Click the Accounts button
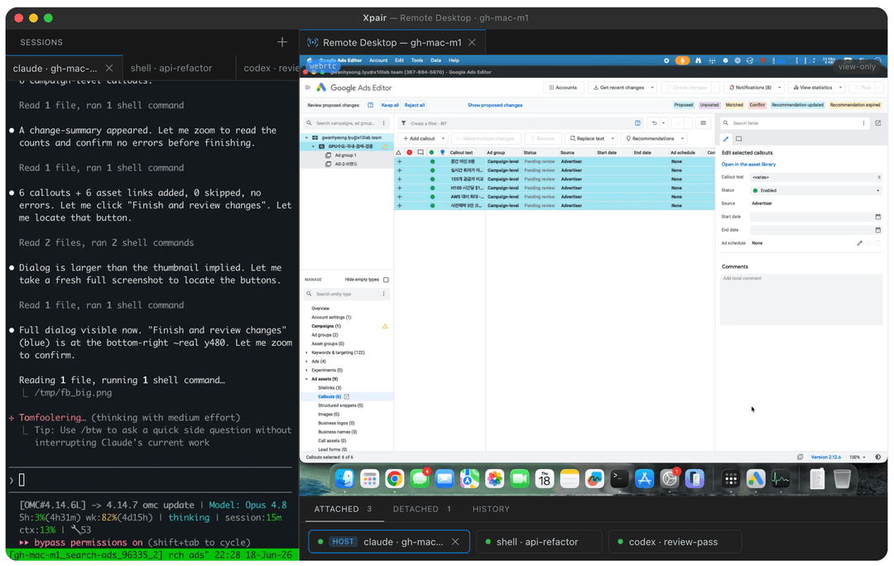 [x=563, y=87]
